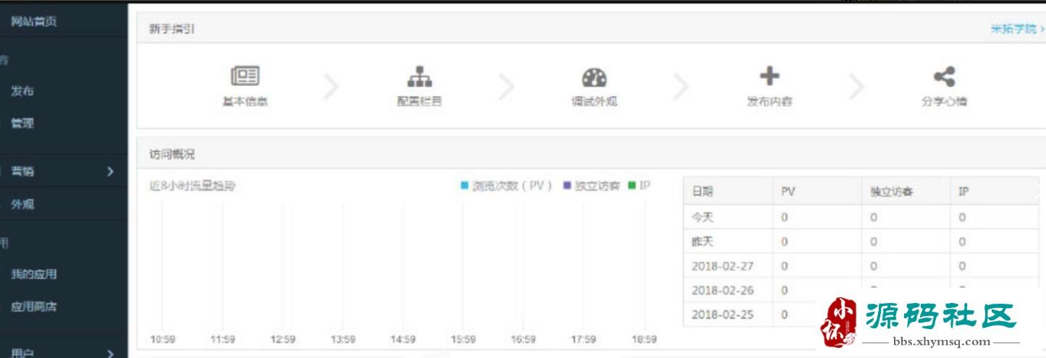The image size is (1046, 358).
Task: Expand the 营销 sidebar chevron
Action: (110, 171)
